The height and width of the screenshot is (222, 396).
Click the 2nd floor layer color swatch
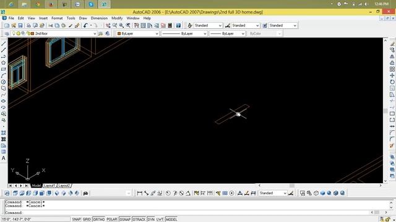tap(32, 33)
